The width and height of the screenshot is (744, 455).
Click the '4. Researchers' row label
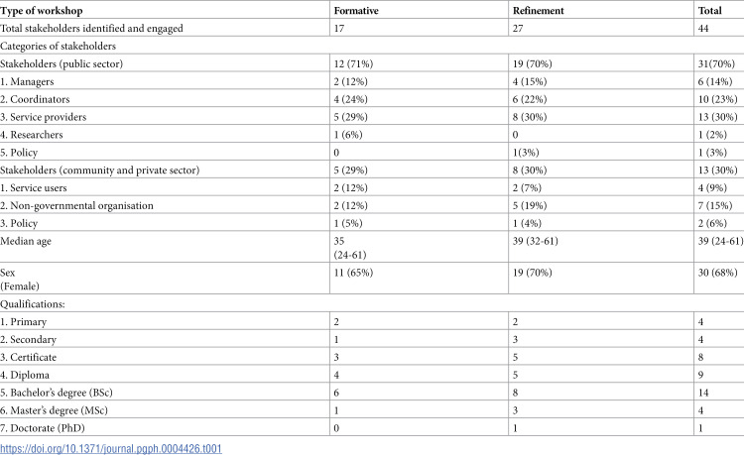pos(32,135)
